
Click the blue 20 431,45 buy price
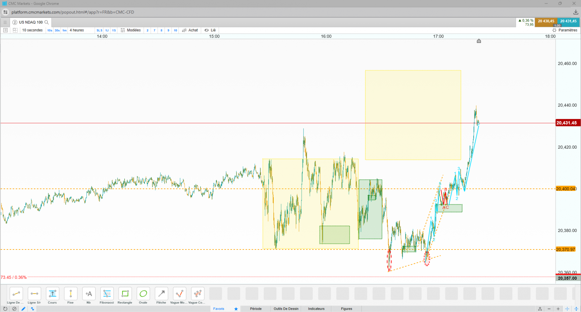point(568,22)
